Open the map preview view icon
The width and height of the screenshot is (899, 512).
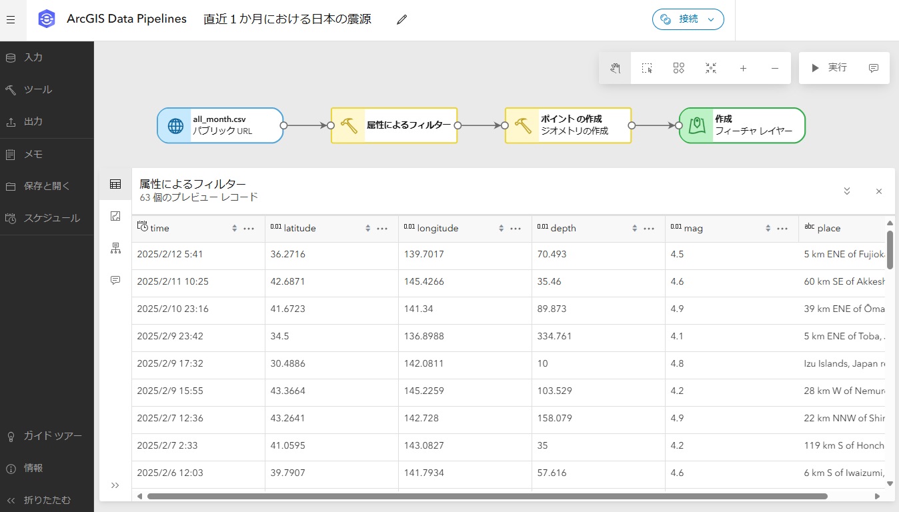[x=115, y=216]
